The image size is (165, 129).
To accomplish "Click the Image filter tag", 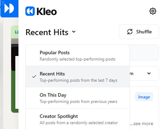I will (144, 97).
